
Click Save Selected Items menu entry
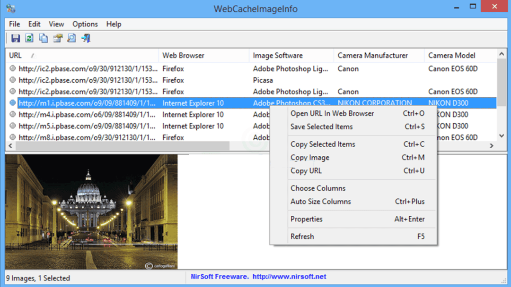point(321,127)
